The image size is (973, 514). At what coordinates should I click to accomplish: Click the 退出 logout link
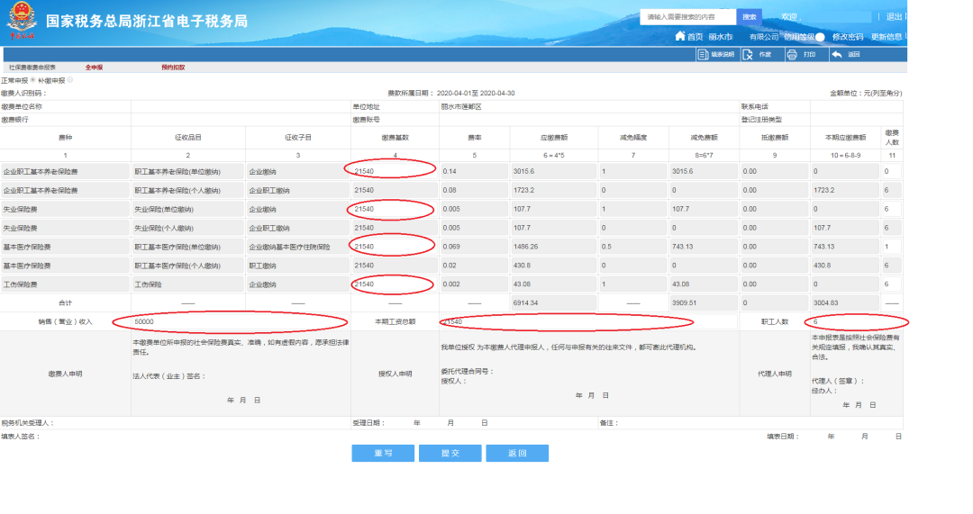[894, 17]
